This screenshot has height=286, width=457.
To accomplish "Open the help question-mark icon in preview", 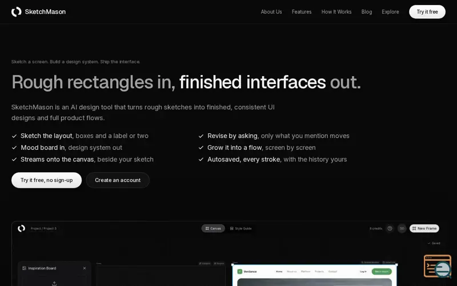I will [390, 228].
